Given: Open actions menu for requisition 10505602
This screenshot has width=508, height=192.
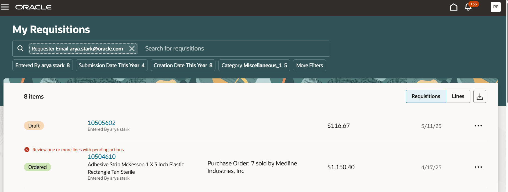Looking at the screenshot, I should click(478, 126).
